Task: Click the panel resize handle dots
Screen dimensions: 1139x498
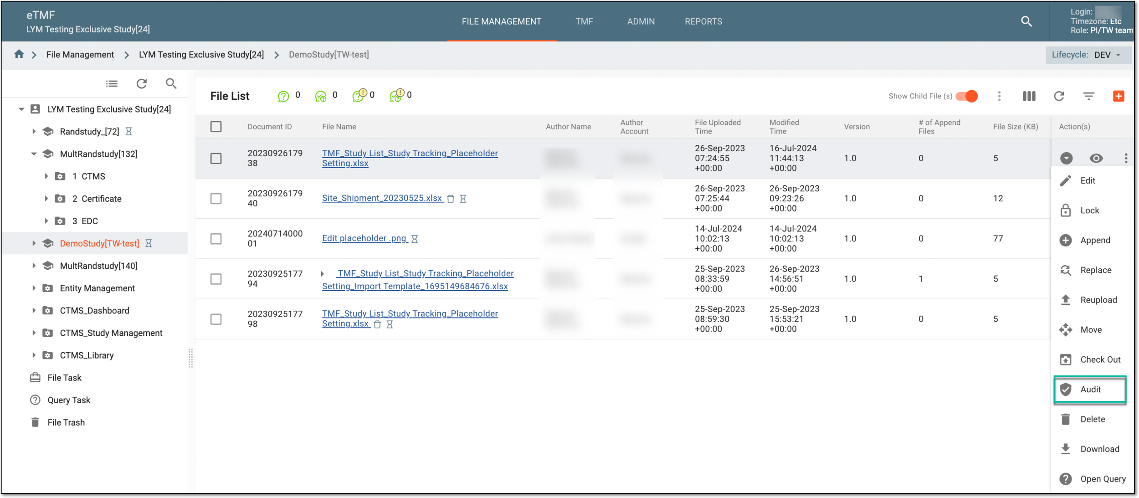Action: 190,358
